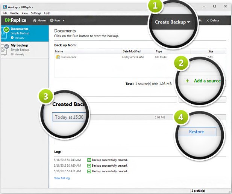This screenshot has height=194, width=232.
Task: Click the 'Total: 1 source(s) with 1.03 MB' text
Action: [x=149, y=84]
